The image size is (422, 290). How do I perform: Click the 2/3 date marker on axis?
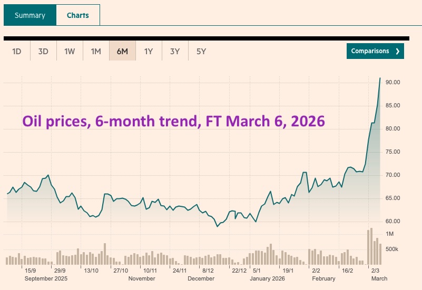pos(376,271)
